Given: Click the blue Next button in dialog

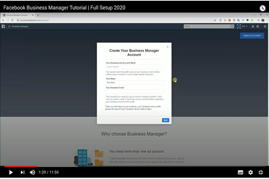Looking at the screenshot, I should [166, 120].
